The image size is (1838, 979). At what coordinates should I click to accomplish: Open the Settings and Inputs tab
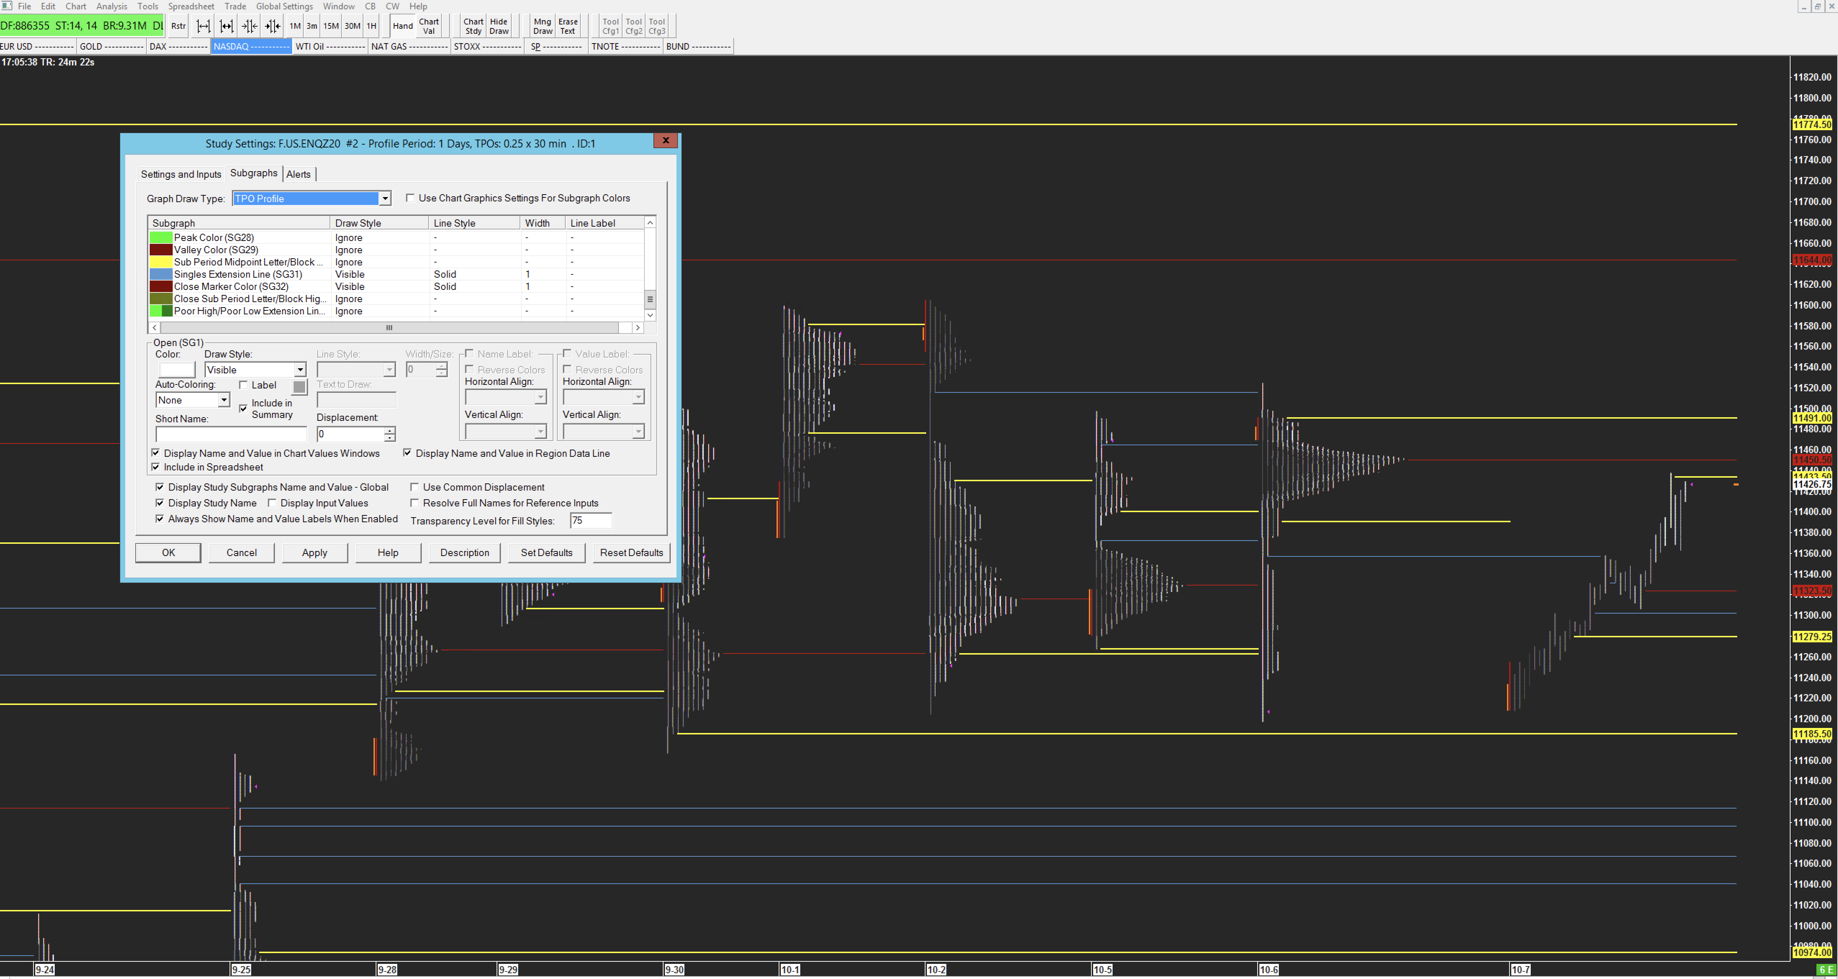(x=181, y=174)
